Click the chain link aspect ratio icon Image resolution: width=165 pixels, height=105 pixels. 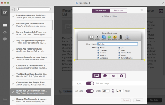coord(113,91)
